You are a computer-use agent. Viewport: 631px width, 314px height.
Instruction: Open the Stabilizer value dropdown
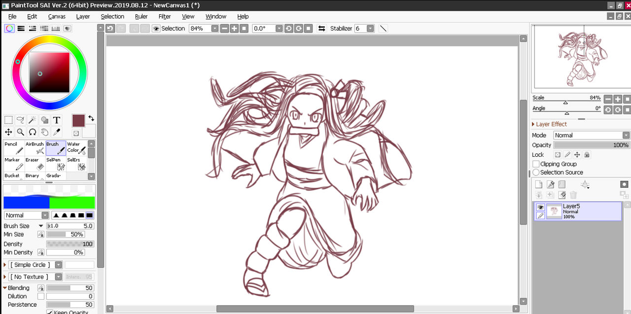[370, 29]
